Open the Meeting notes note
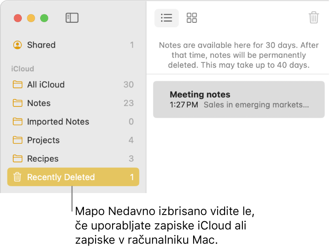This screenshot has height=249, width=330. coord(239,99)
